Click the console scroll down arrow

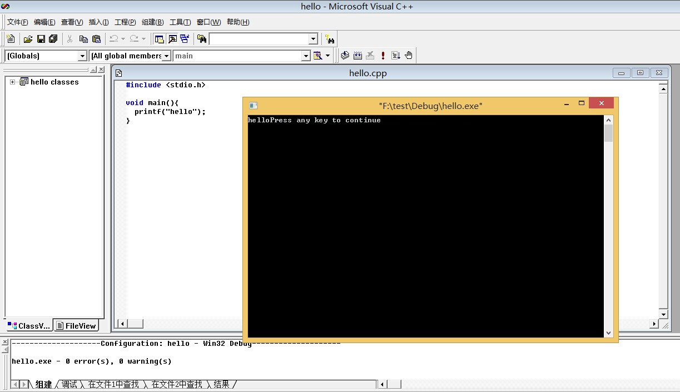608,333
